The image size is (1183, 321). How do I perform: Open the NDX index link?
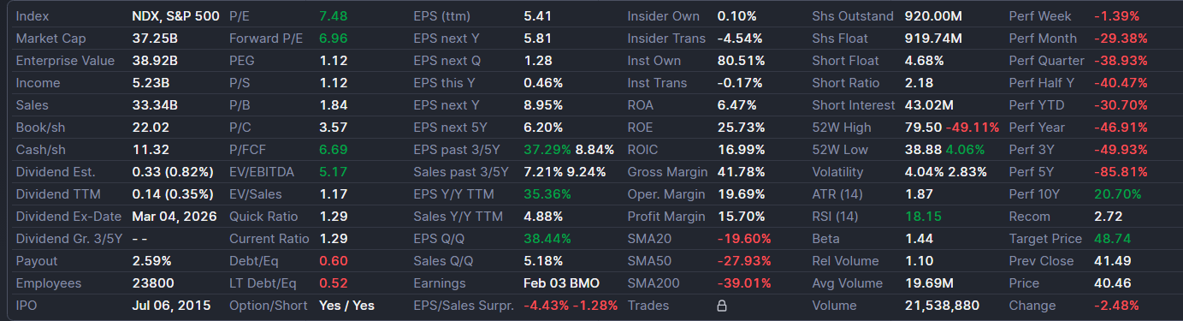[145, 15]
